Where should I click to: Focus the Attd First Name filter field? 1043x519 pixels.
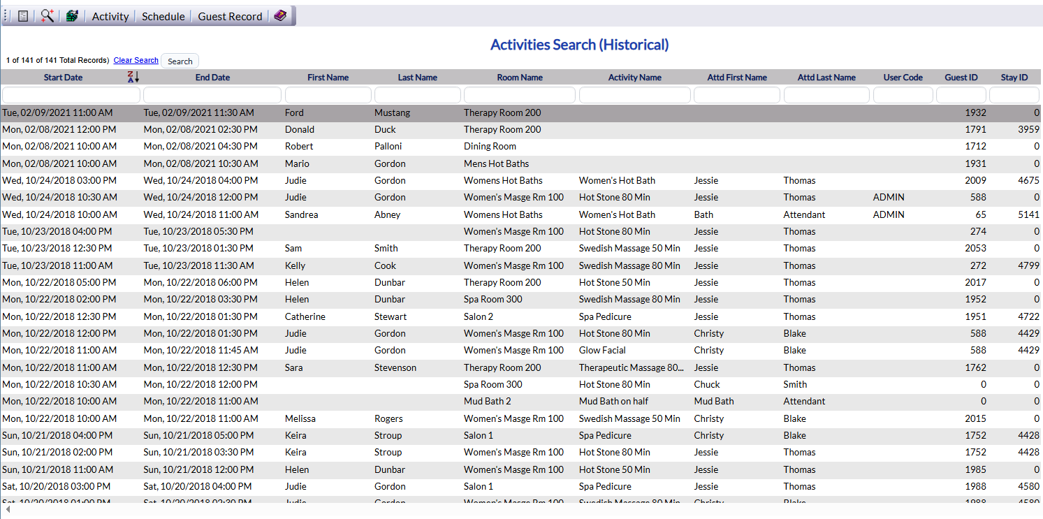tap(737, 95)
